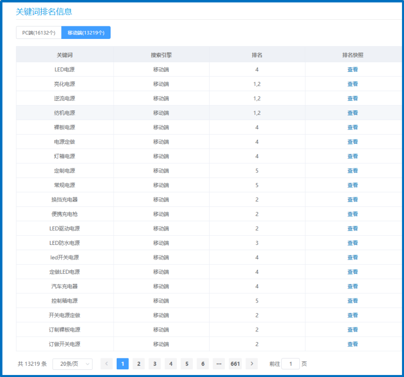404x377 pixels.
Task: Go to page 3 in pagination
Action: tap(155, 364)
